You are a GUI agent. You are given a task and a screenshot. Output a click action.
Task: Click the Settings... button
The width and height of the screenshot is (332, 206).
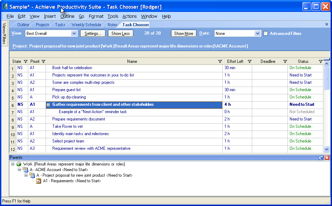coord(93,34)
